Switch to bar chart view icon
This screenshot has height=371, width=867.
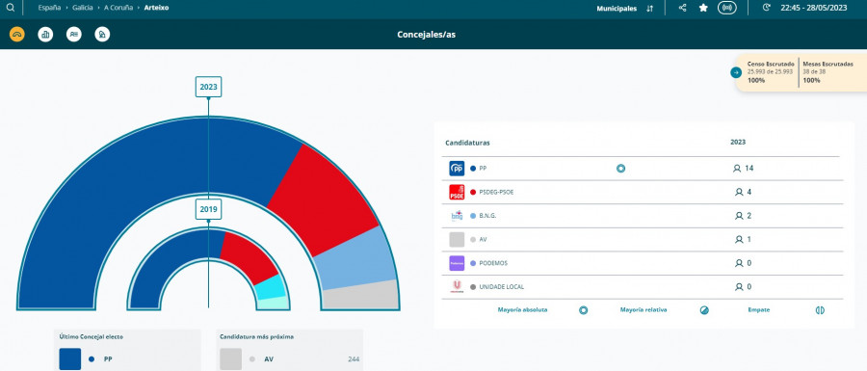pos(45,35)
